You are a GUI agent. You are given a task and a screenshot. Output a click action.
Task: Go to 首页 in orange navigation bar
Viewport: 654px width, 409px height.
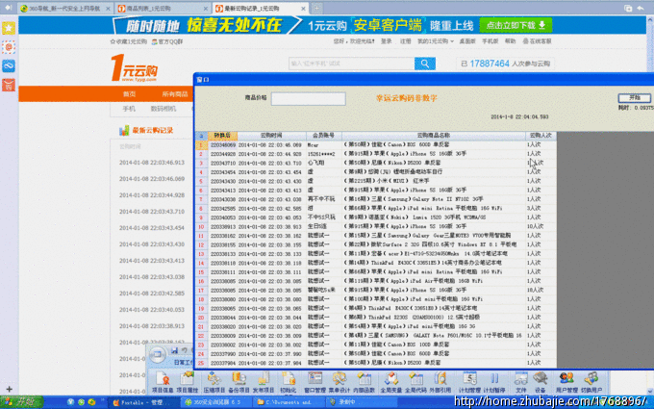129,94
